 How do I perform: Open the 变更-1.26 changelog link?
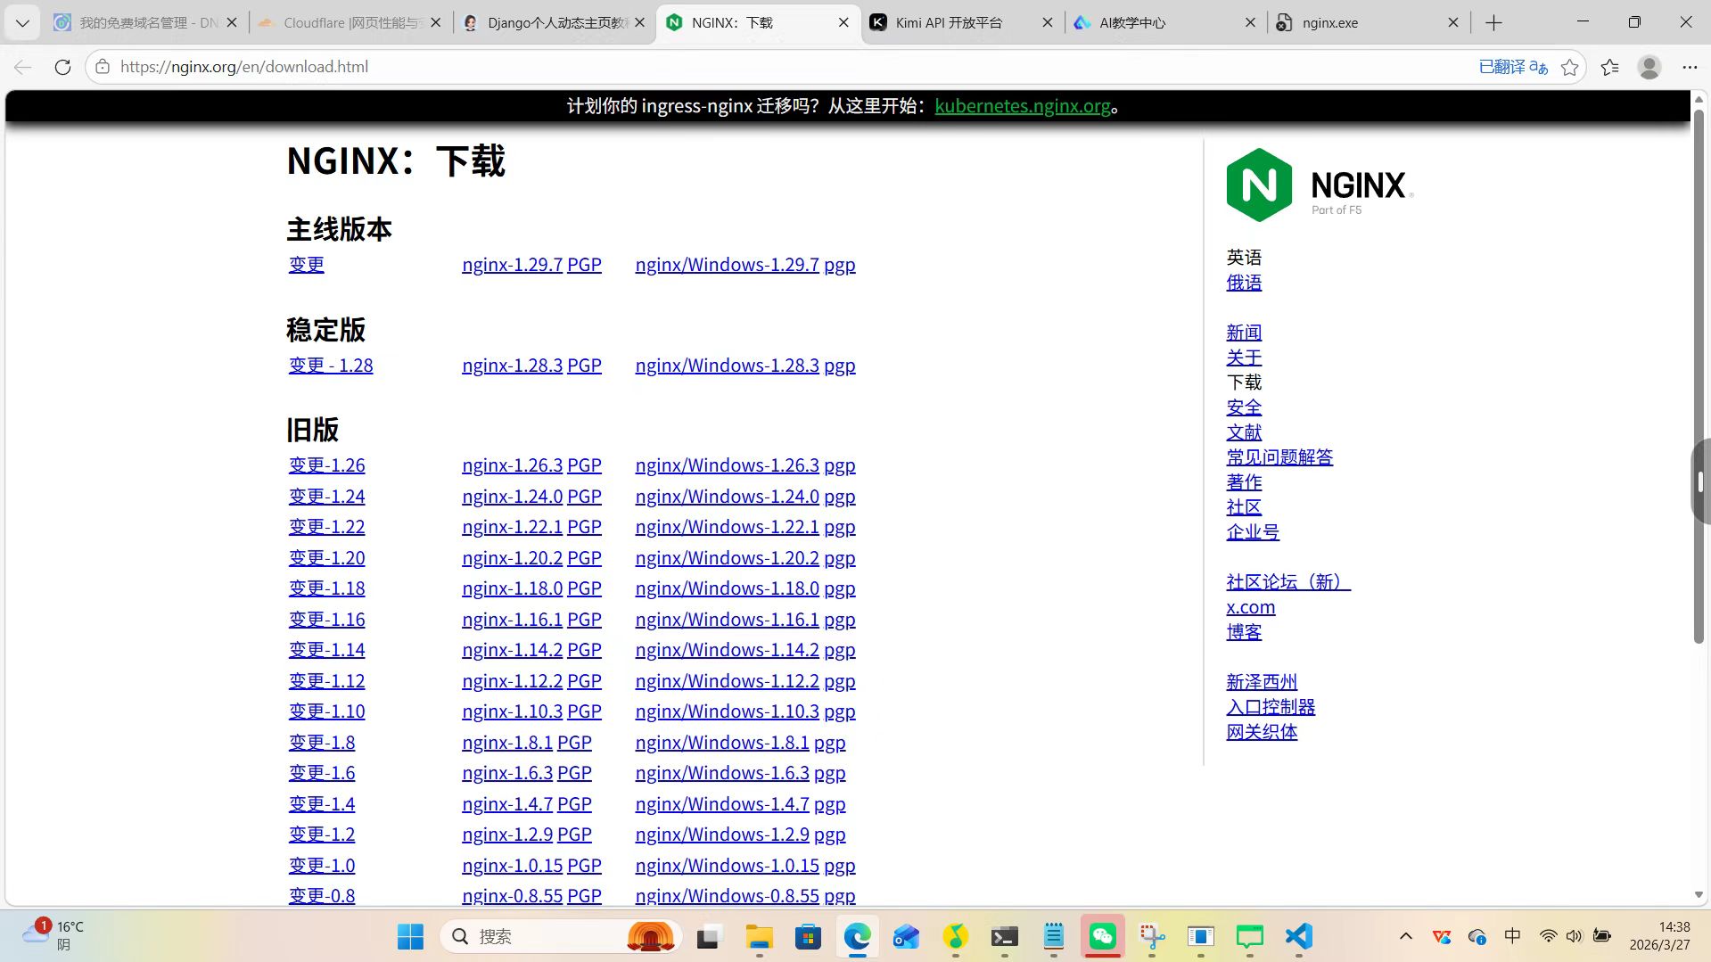point(326,465)
